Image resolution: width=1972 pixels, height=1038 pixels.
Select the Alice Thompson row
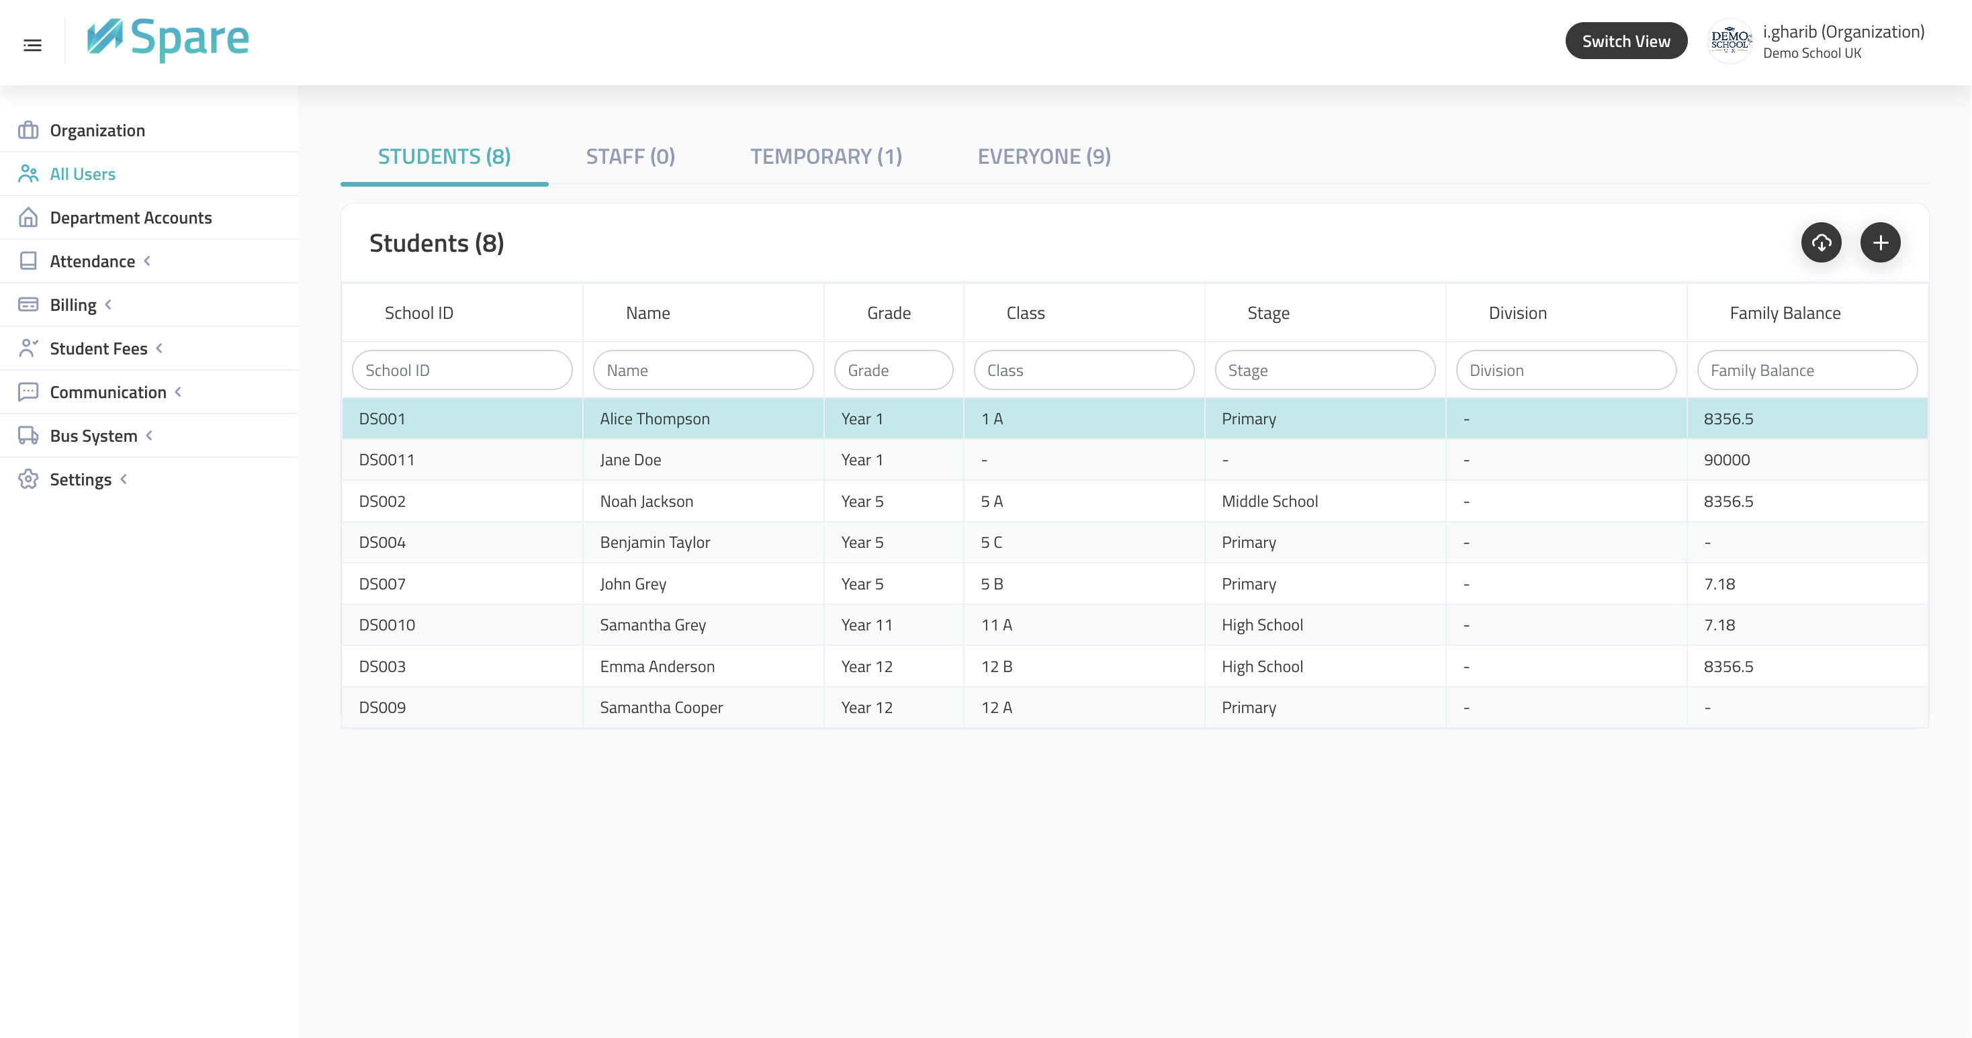tap(1134, 419)
